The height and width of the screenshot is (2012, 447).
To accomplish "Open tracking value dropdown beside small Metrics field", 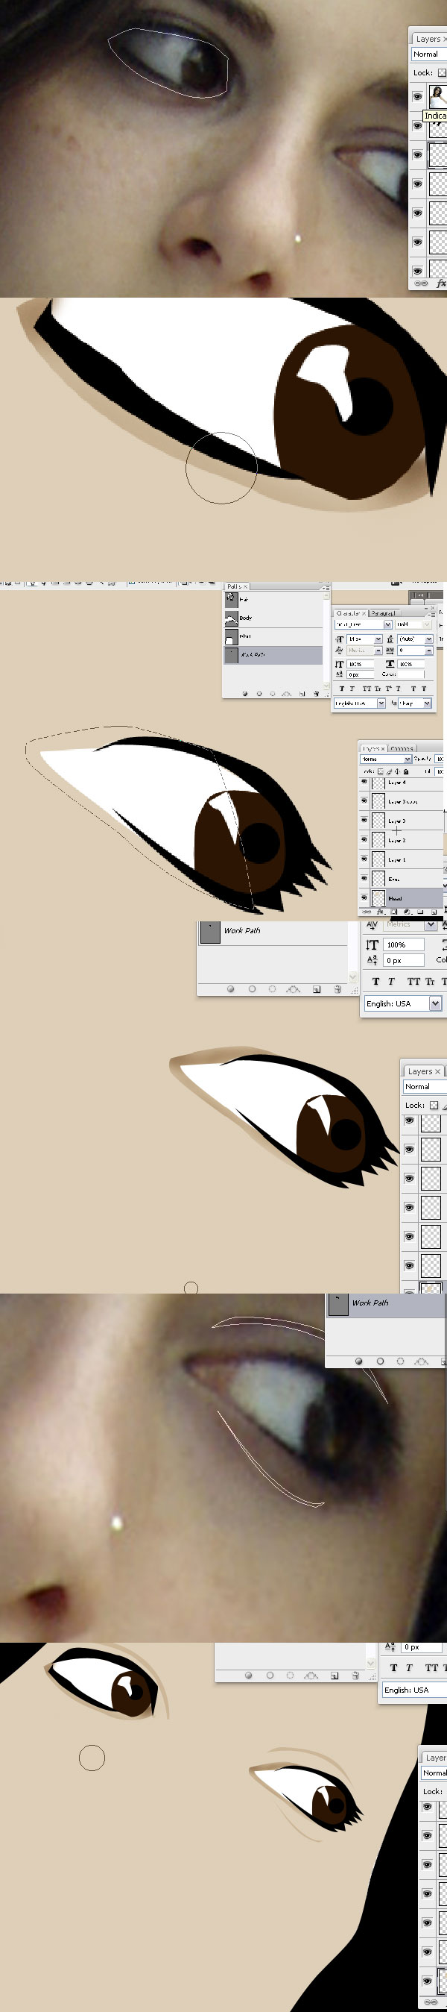I will (x=429, y=651).
